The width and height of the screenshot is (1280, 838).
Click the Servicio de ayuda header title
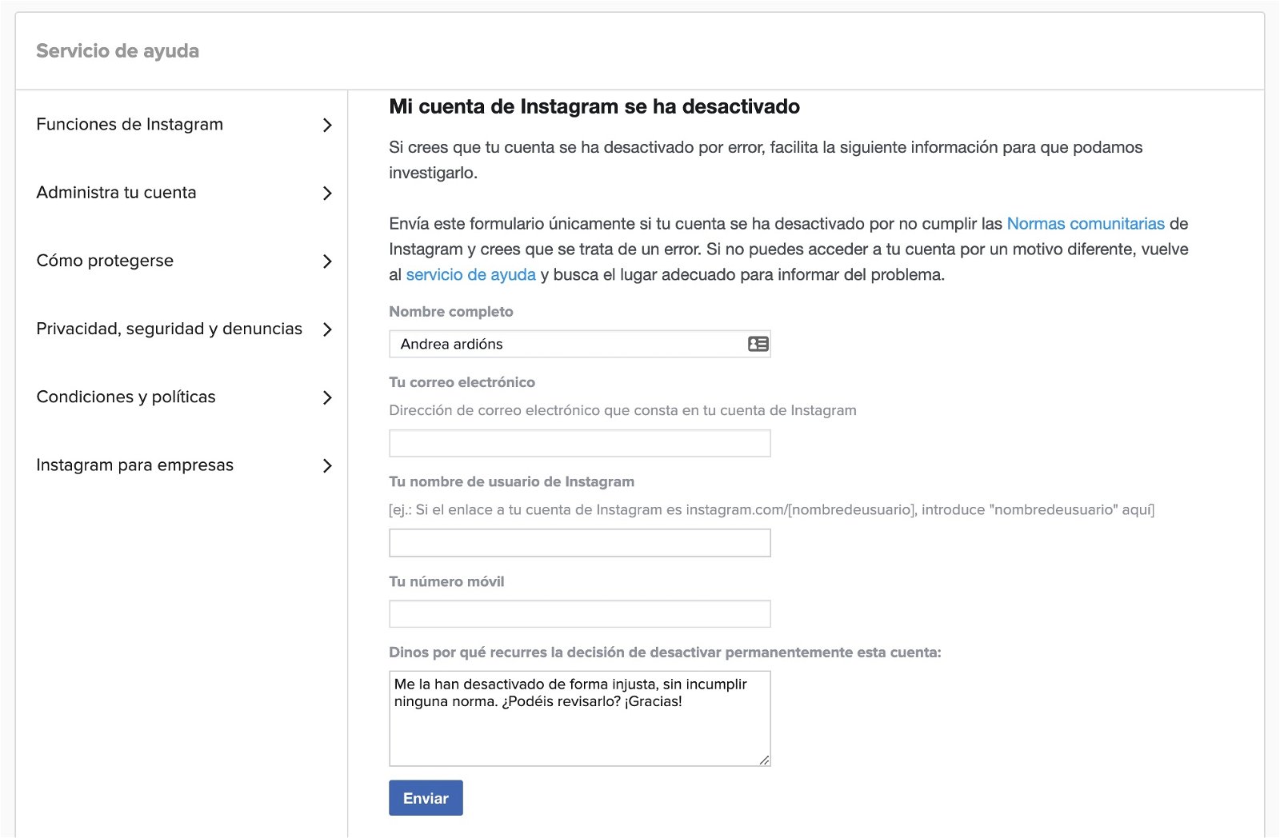point(118,50)
